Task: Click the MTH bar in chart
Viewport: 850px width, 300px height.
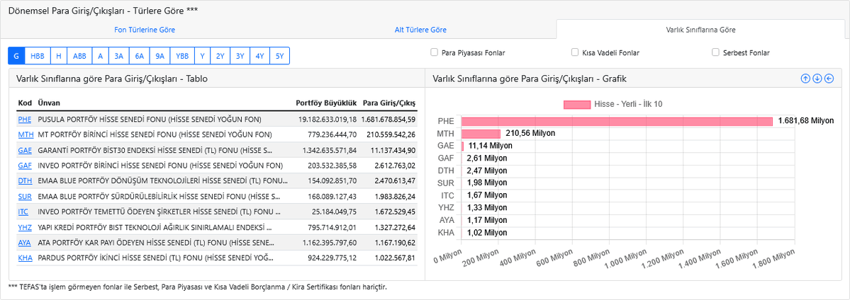Action: 481,134
